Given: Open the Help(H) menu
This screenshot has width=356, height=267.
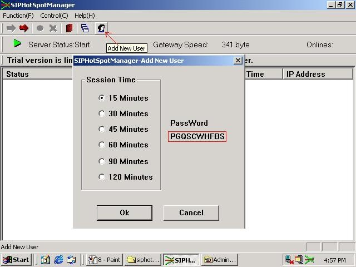Looking at the screenshot, I should (x=85, y=16).
